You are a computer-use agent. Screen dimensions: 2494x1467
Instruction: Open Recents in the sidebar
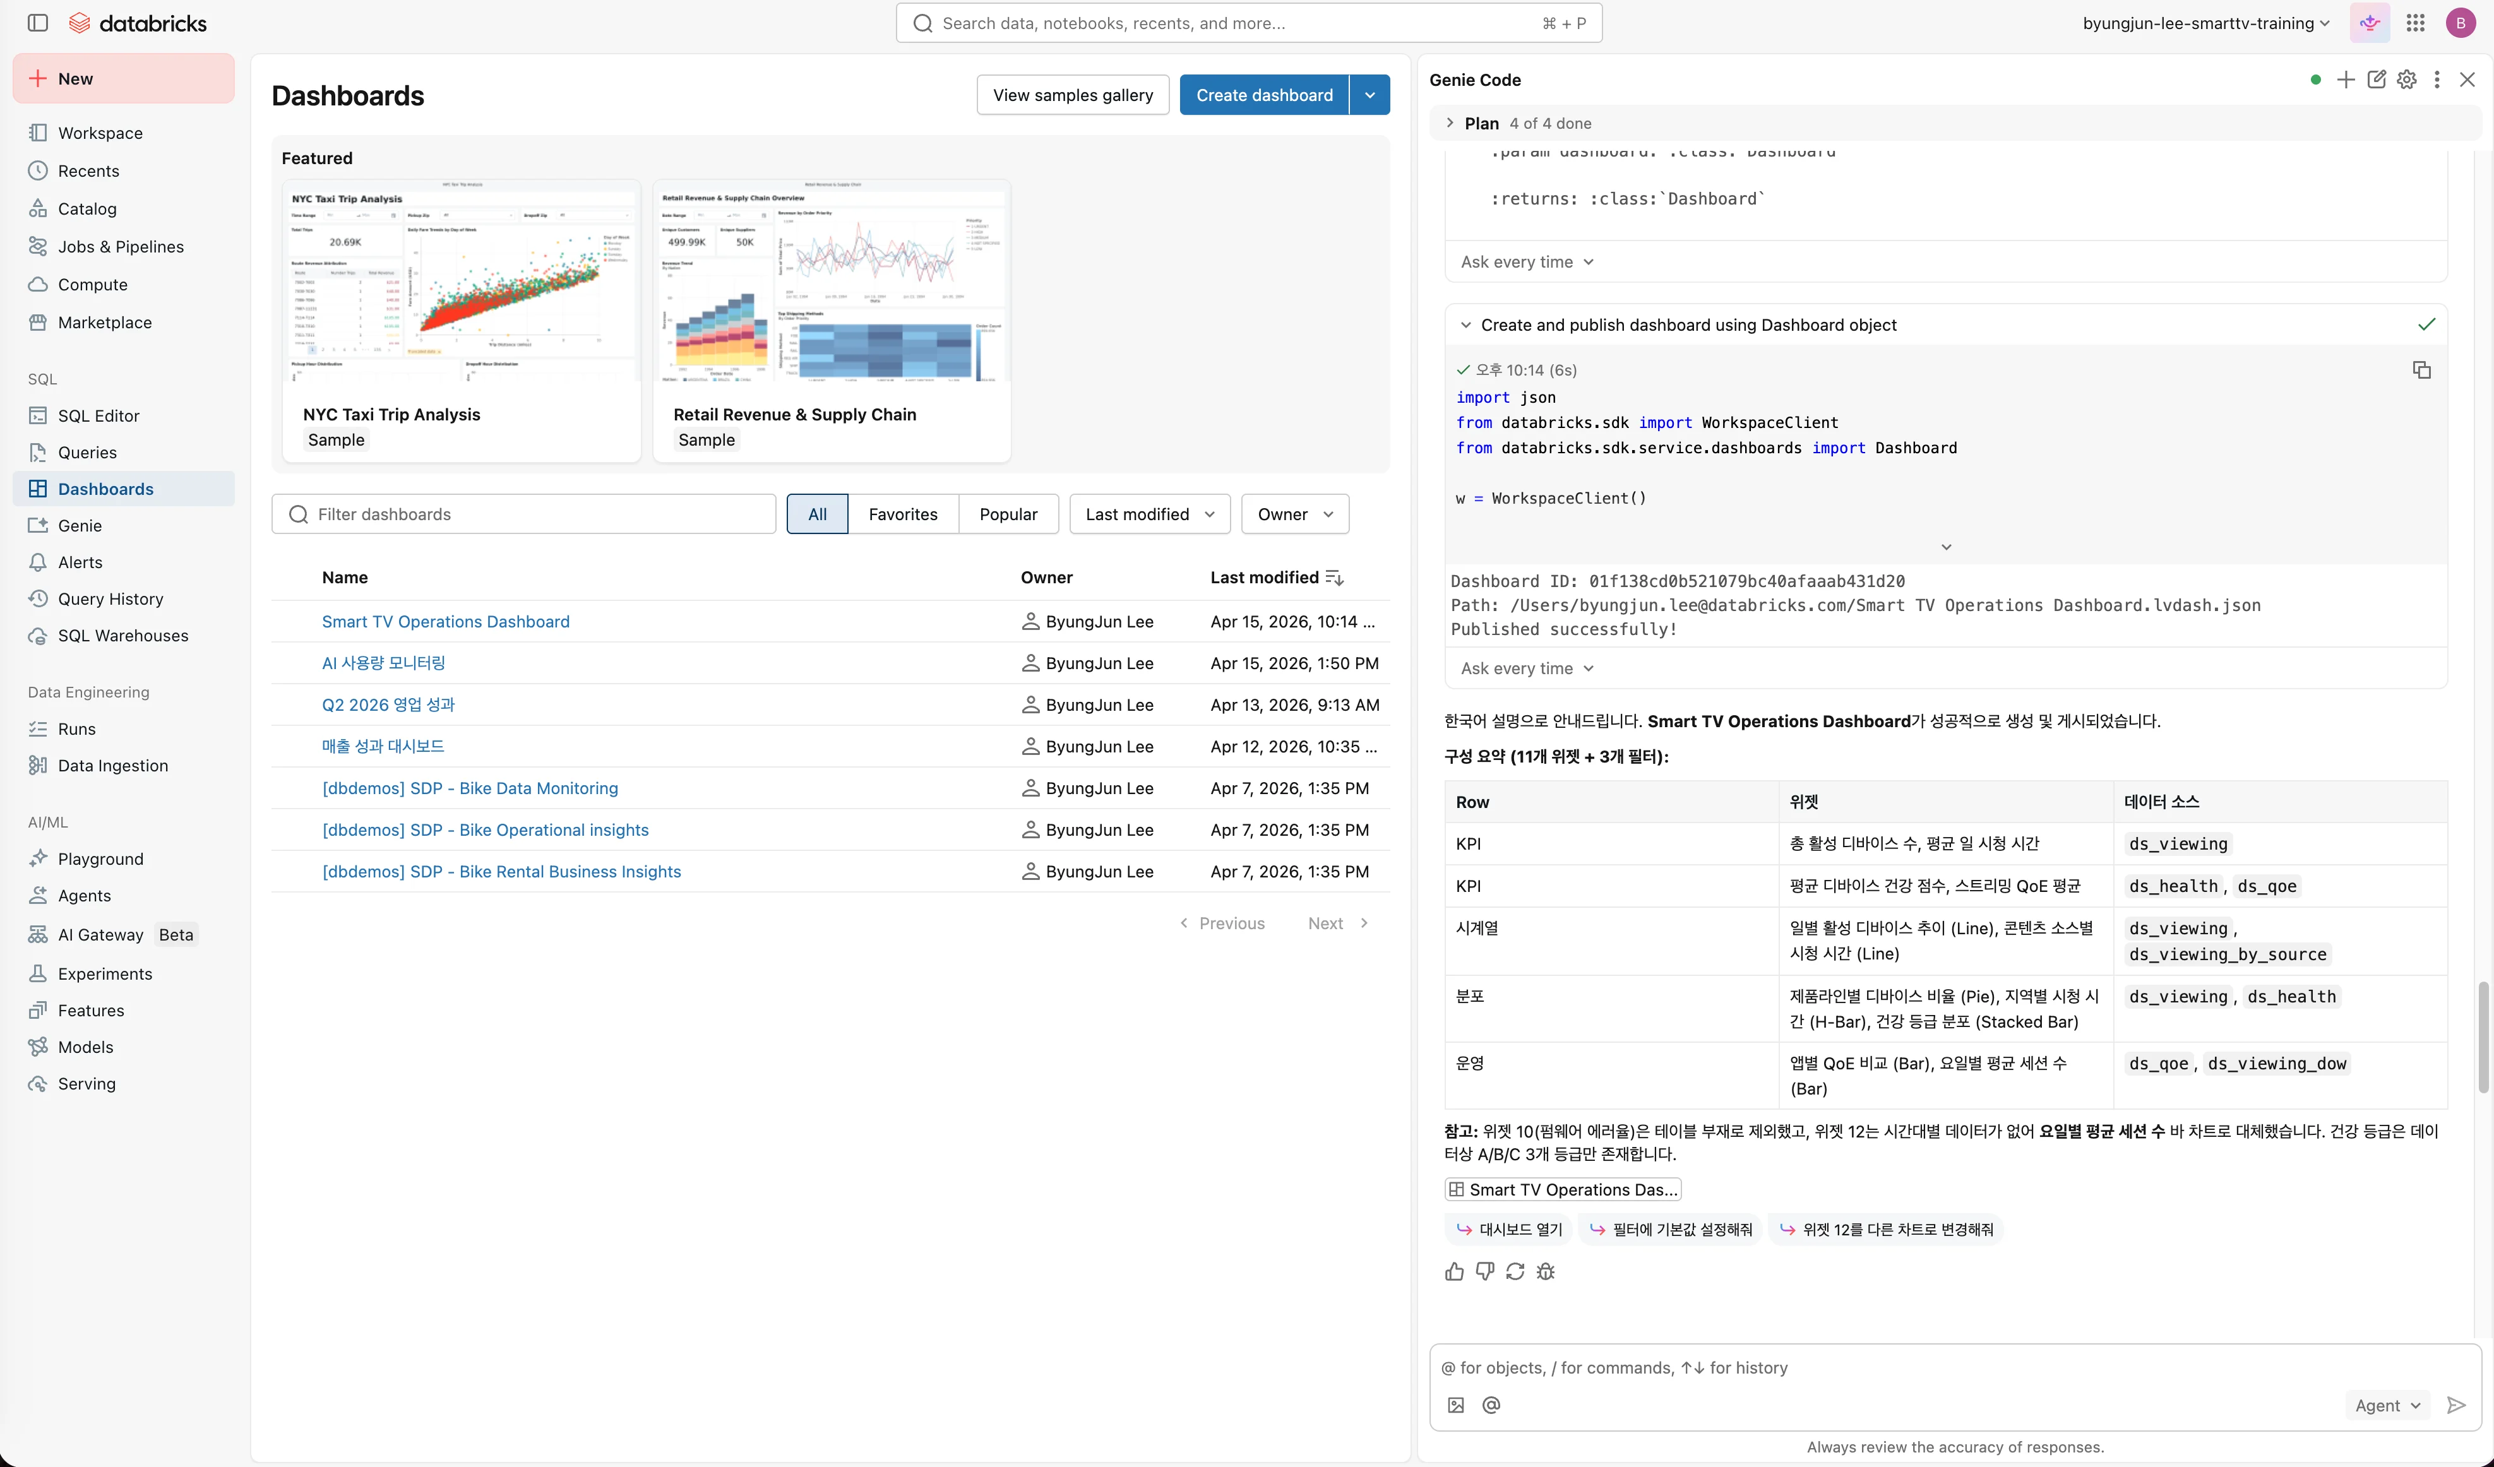coord(124,171)
